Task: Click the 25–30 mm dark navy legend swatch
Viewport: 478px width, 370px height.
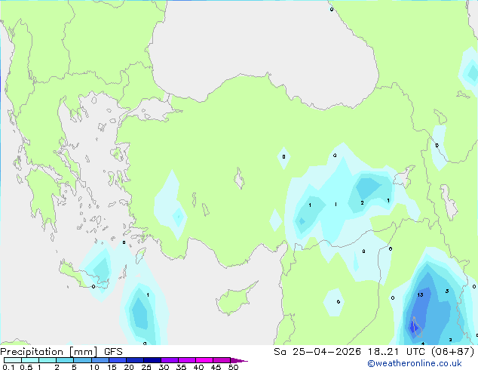Action: point(152,360)
